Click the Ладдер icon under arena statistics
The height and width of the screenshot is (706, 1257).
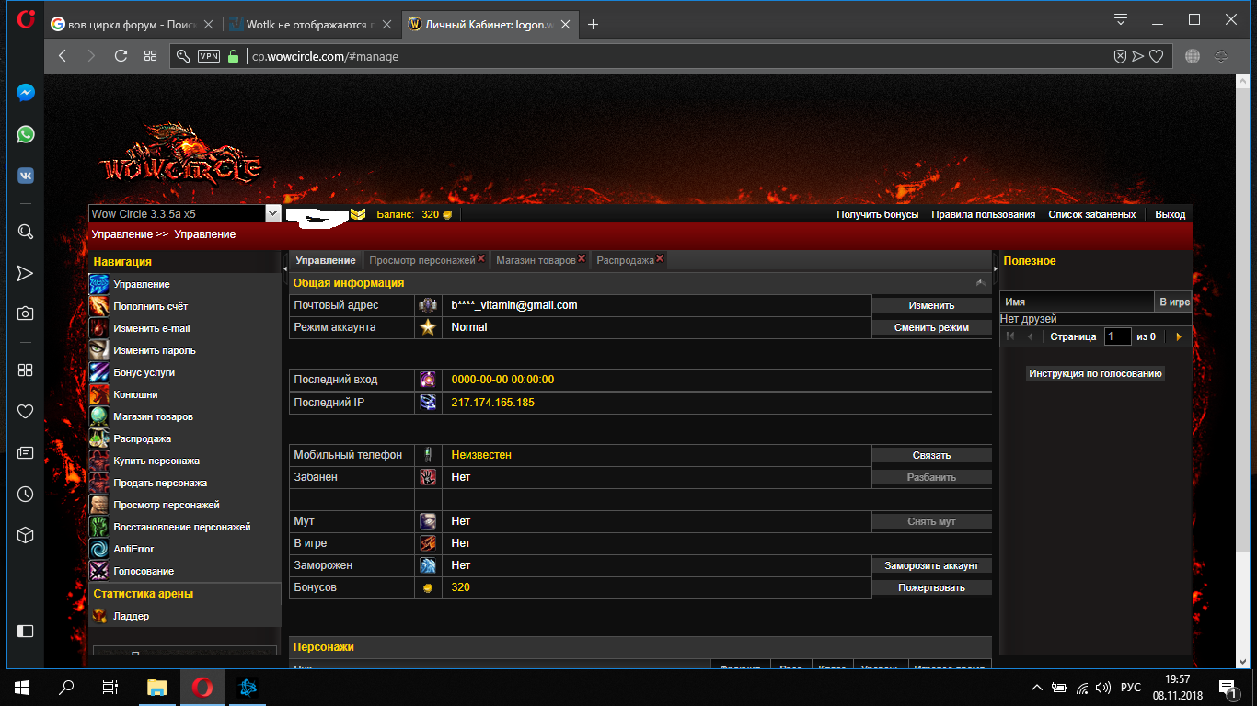[x=99, y=617]
